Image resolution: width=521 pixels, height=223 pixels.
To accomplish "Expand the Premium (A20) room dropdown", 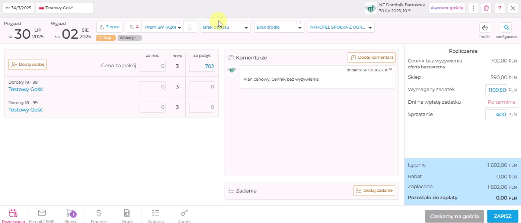I will tap(163, 27).
